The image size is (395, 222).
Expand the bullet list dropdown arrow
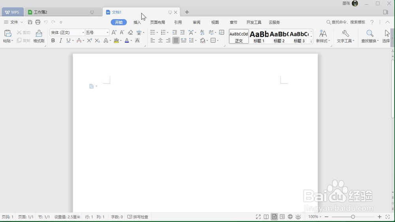coord(157,33)
